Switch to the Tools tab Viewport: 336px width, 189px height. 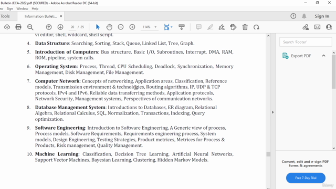point(5,16)
